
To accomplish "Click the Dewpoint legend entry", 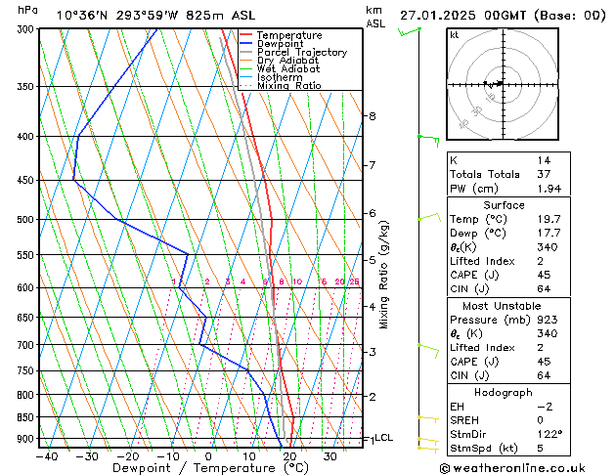I will (x=272, y=44).
